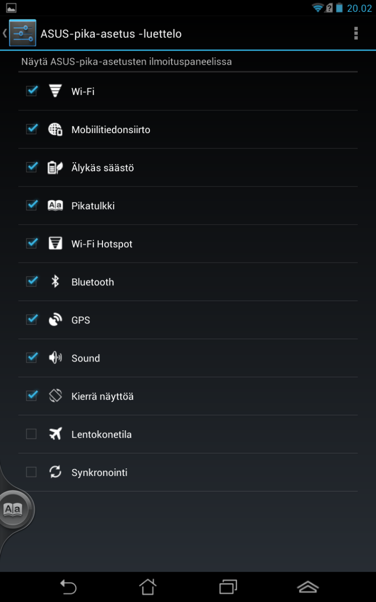Tap the GPS satellite icon
This screenshot has width=376, height=602.
pyautogui.click(x=55, y=320)
